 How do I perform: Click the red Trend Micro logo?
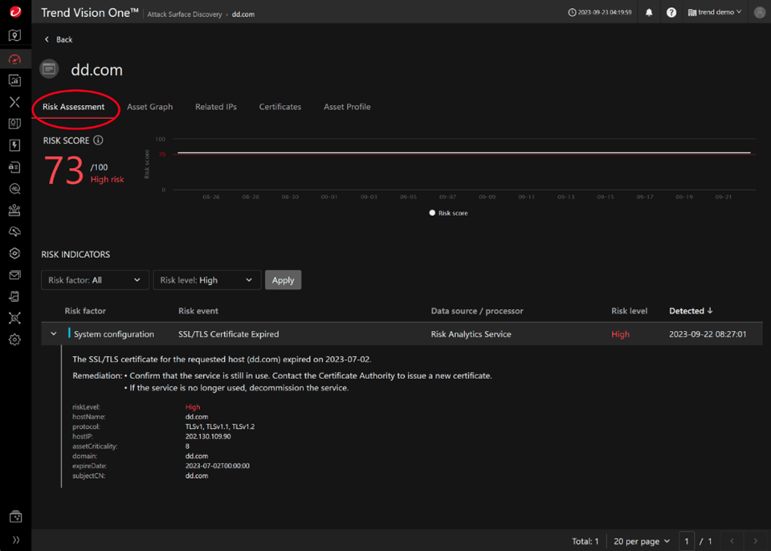(15, 11)
